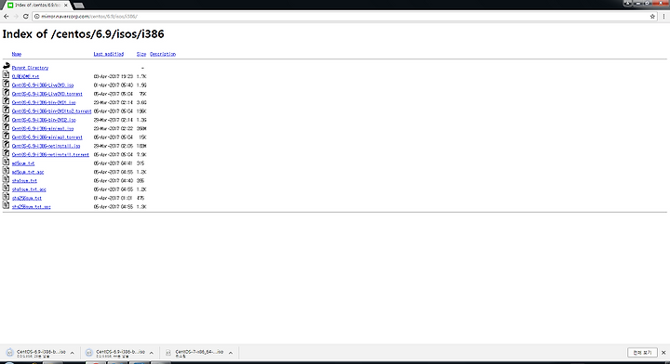This screenshot has width=670, height=364.
Task: Close the downloads bar
Action: point(663,353)
